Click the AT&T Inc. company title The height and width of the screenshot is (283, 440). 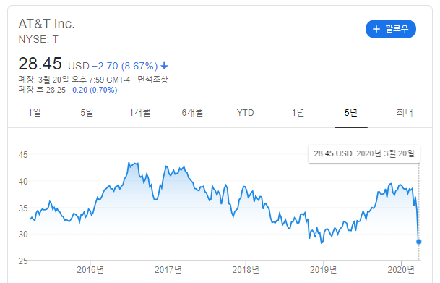coord(46,24)
